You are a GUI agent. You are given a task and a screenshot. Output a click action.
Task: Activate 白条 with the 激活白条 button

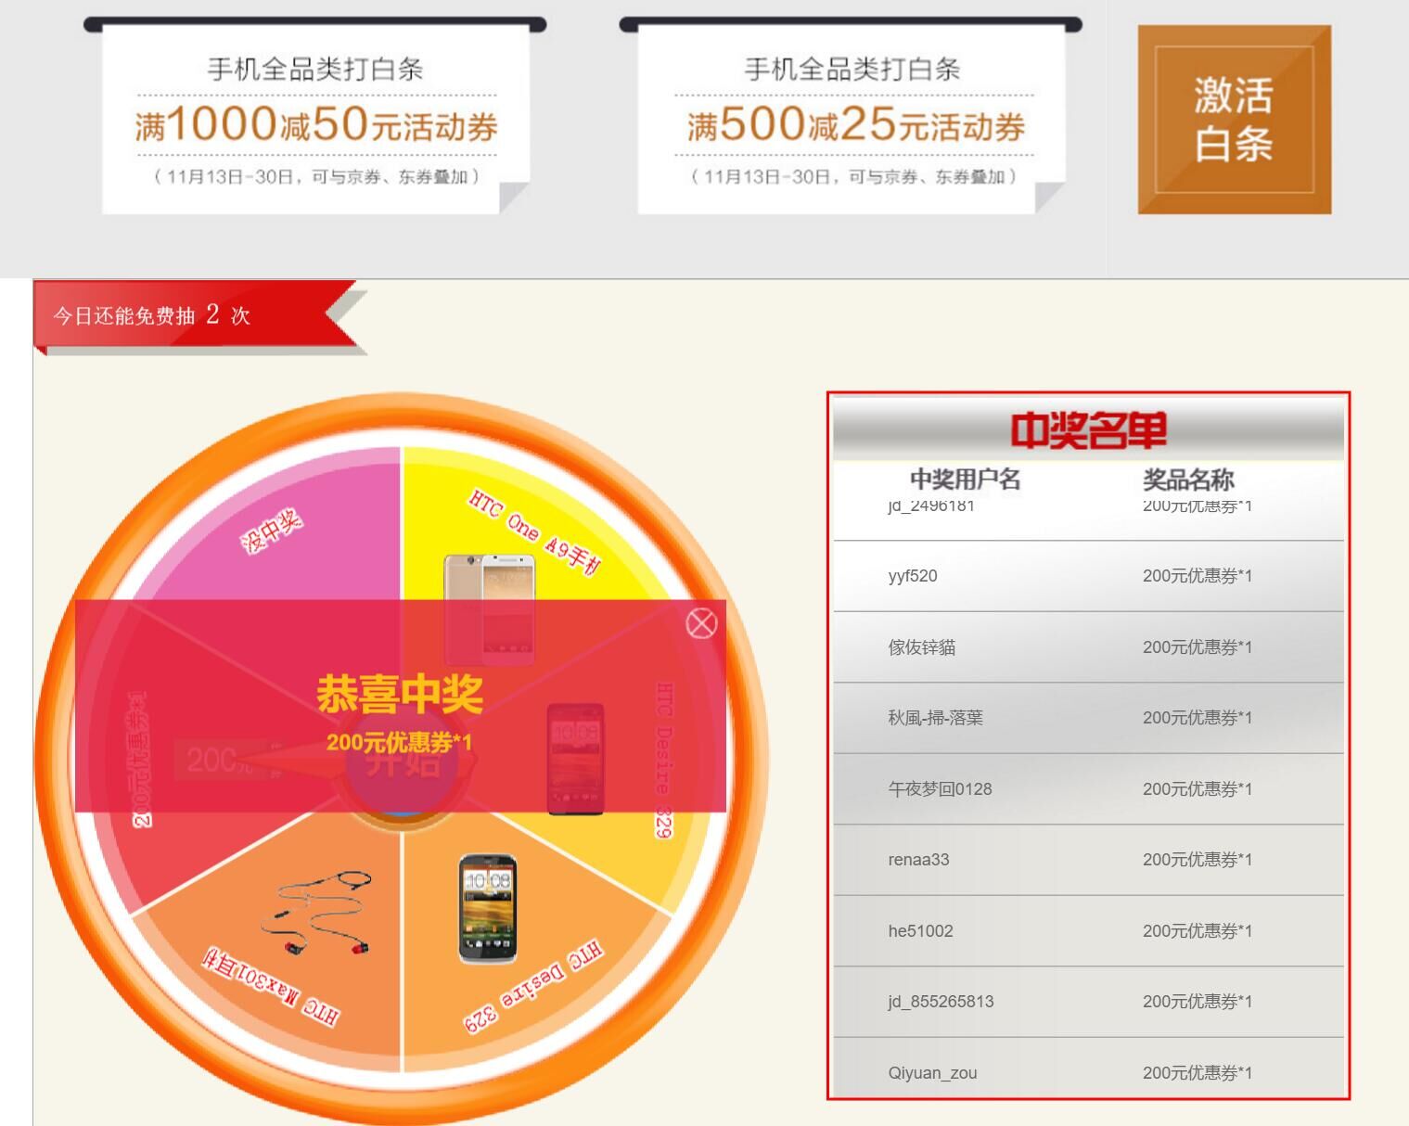tap(1234, 119)
